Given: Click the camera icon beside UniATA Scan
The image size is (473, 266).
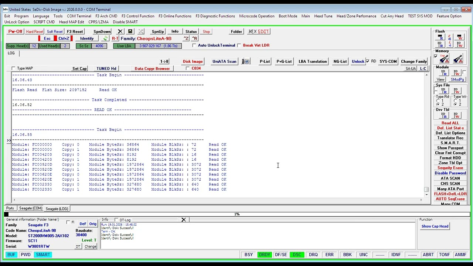Looking at the screenshot, I should click(x=246, y=61).
